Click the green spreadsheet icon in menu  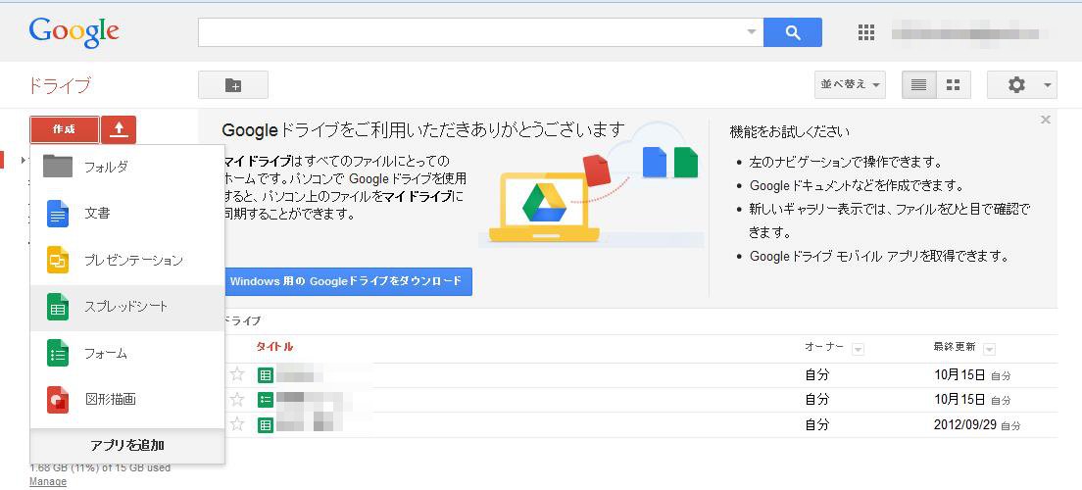(x=58, y=307)
